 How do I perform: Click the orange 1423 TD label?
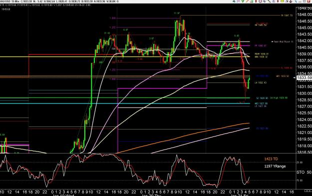(271, 159)
